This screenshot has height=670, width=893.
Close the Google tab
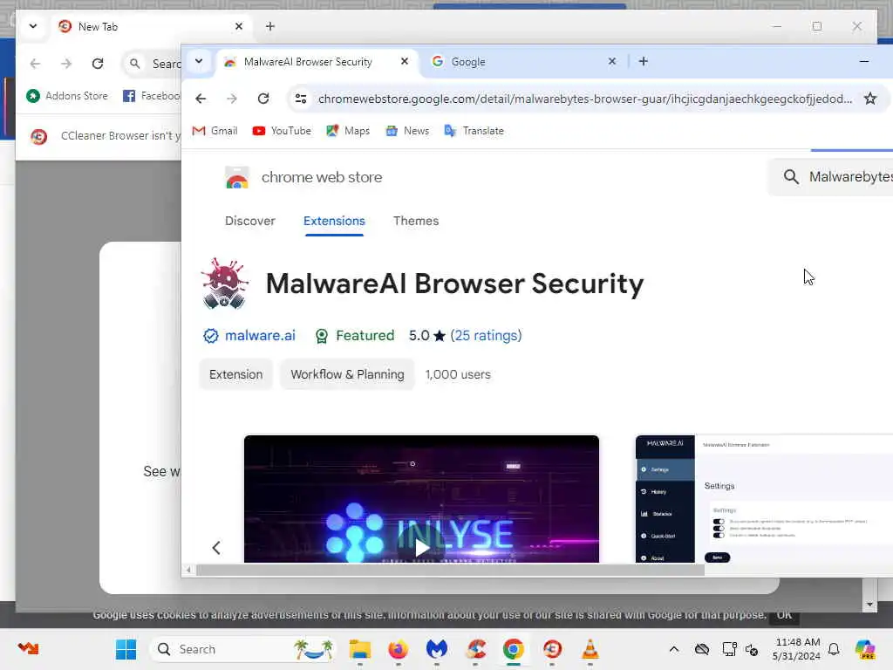[x=611, y=61]
